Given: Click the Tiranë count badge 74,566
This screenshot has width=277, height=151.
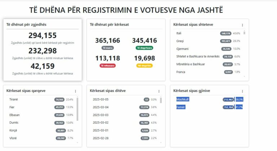Looking at the screenshot, I should (60, 100).
